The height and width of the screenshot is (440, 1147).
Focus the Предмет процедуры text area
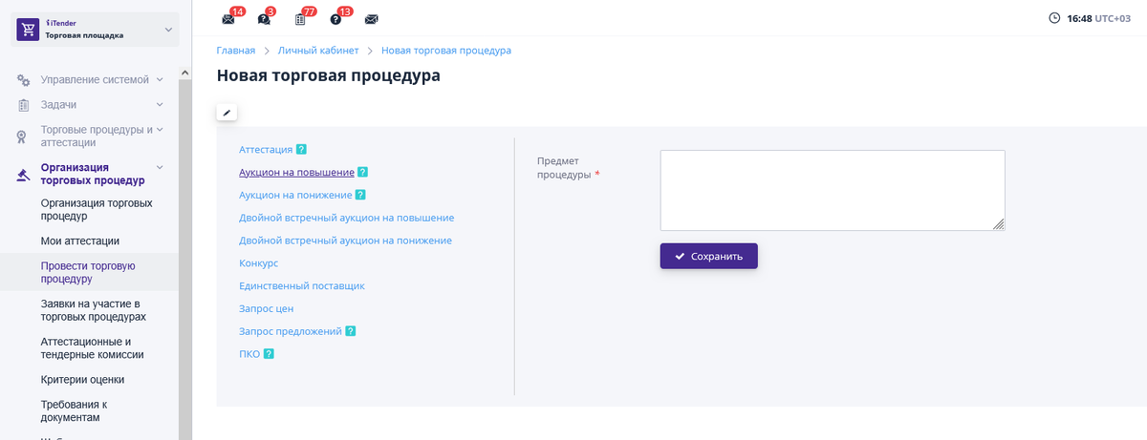[x=833, y=190]
